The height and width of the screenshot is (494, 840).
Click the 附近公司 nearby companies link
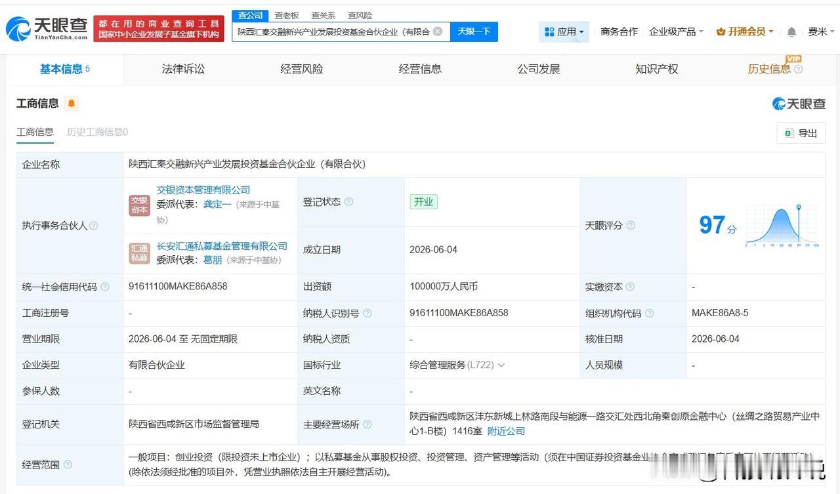click(x=506, y=431)
